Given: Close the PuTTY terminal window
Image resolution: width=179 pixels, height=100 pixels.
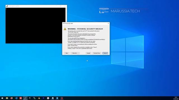Looking at the screenshot, I should point(65,6).
